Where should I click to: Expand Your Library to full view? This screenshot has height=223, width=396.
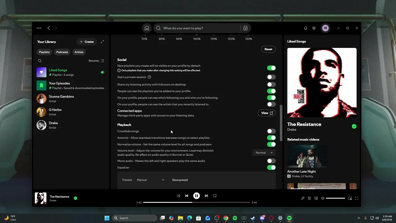coord(102,42)
